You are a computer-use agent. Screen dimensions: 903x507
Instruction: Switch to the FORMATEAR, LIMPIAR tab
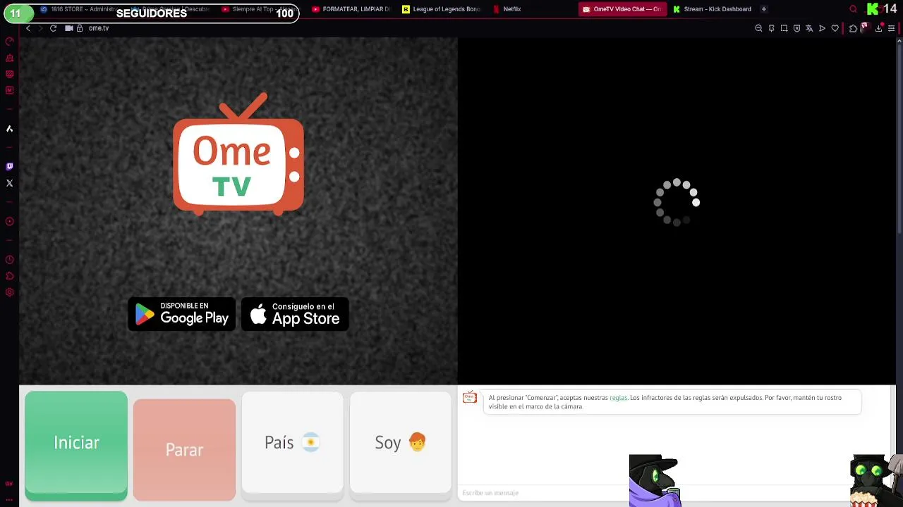click(x=351, y=9)
